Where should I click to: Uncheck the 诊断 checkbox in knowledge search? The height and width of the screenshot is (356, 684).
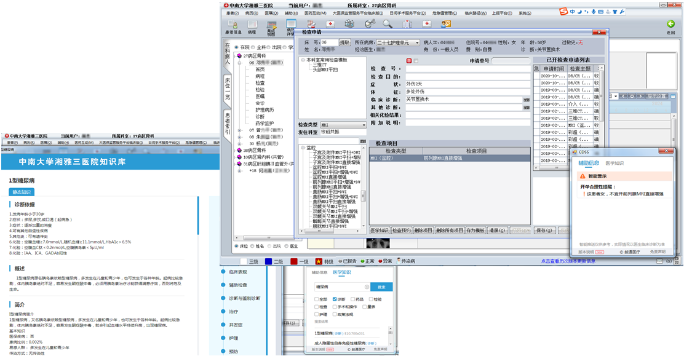point(335,299)
